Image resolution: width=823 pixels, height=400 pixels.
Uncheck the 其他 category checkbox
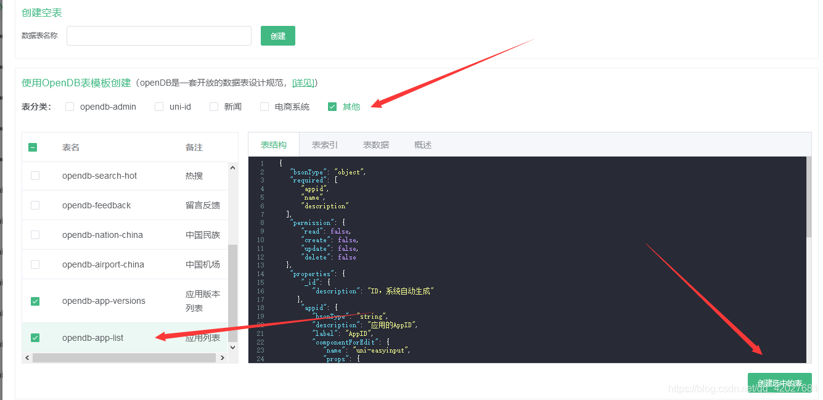pyautogui.click(x=332, y=107)
